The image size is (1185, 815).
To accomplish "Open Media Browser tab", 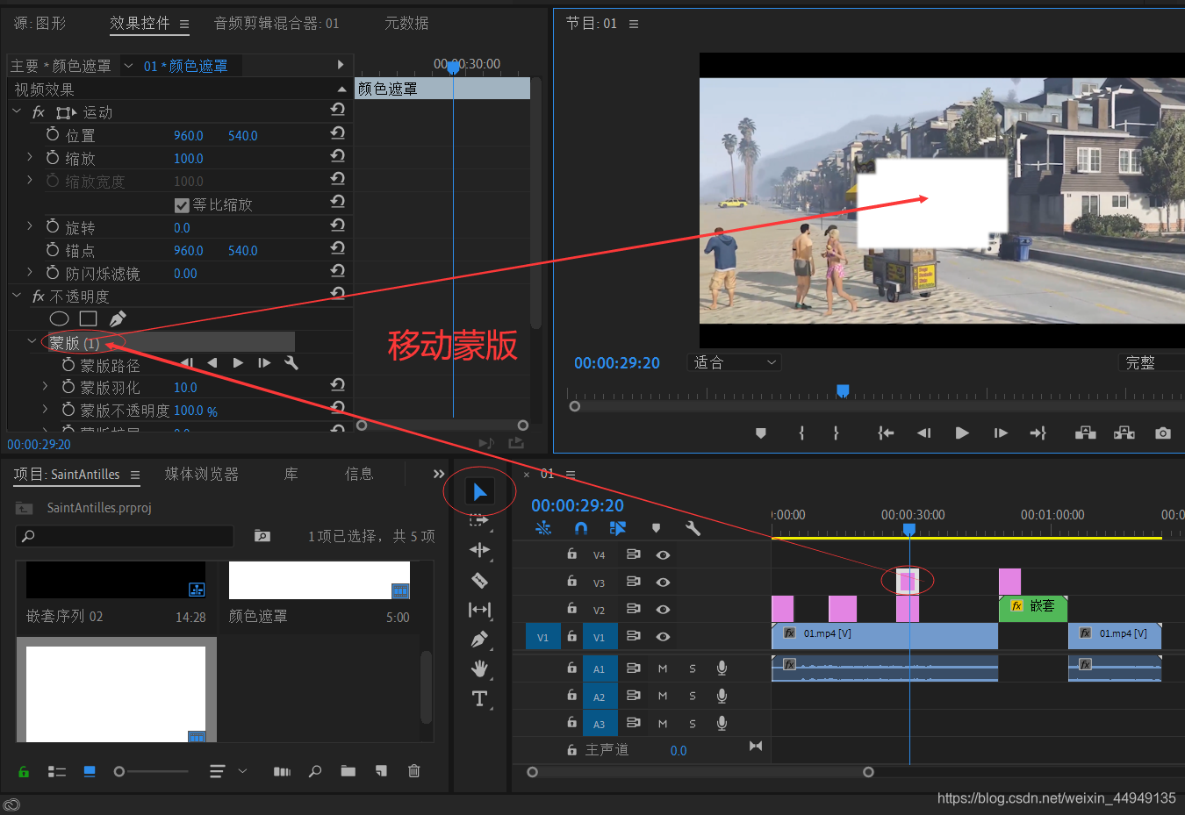I will (x=201, y=475).
